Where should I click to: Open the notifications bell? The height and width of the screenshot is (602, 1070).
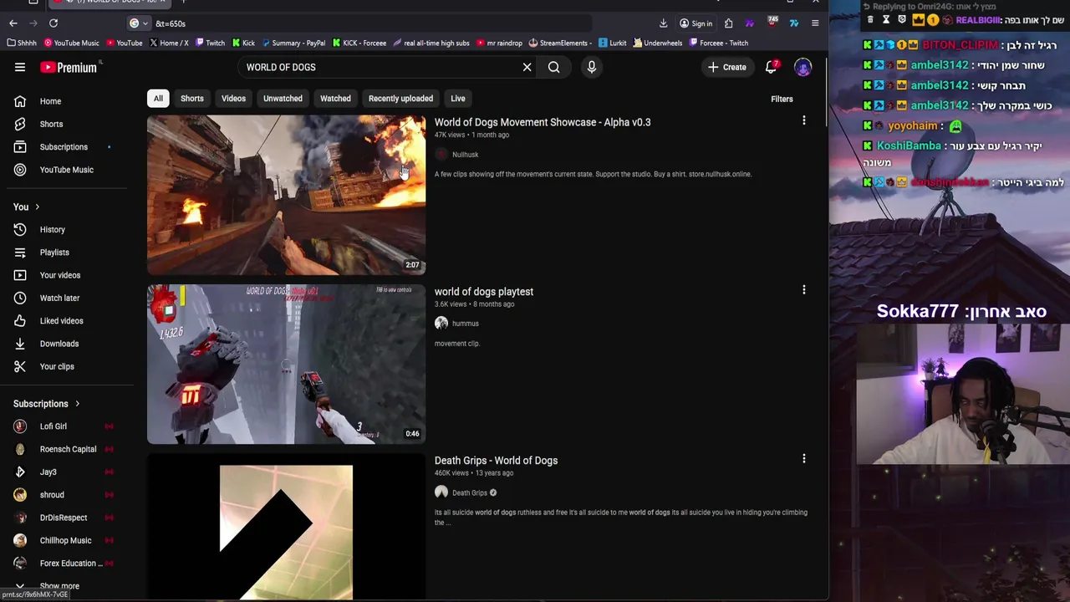(x=771, y=67)
